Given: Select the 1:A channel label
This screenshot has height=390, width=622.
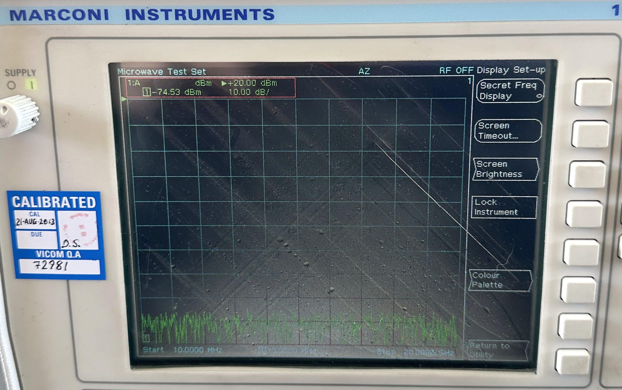Looking at the screenshot, I should pos(134,83).
